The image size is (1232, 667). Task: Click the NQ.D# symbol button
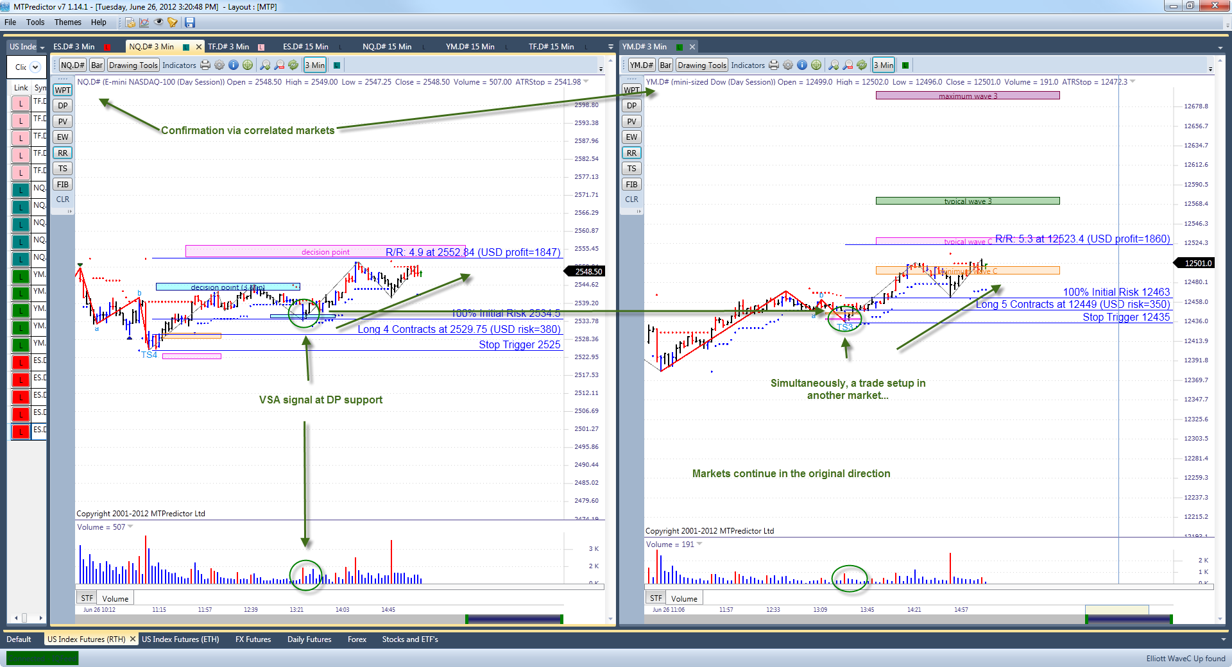73,65
